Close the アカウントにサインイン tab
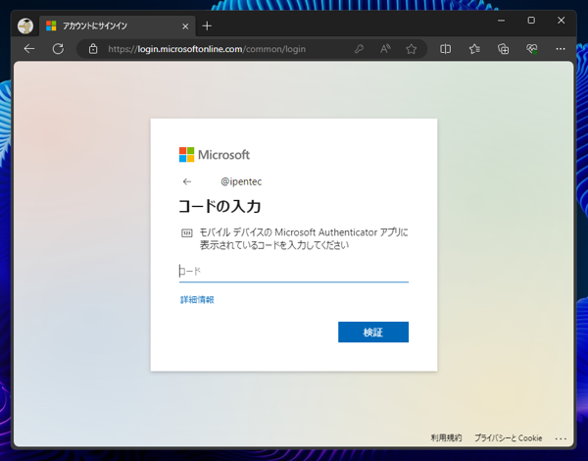The image size is (588, 461). pos(185,26)
